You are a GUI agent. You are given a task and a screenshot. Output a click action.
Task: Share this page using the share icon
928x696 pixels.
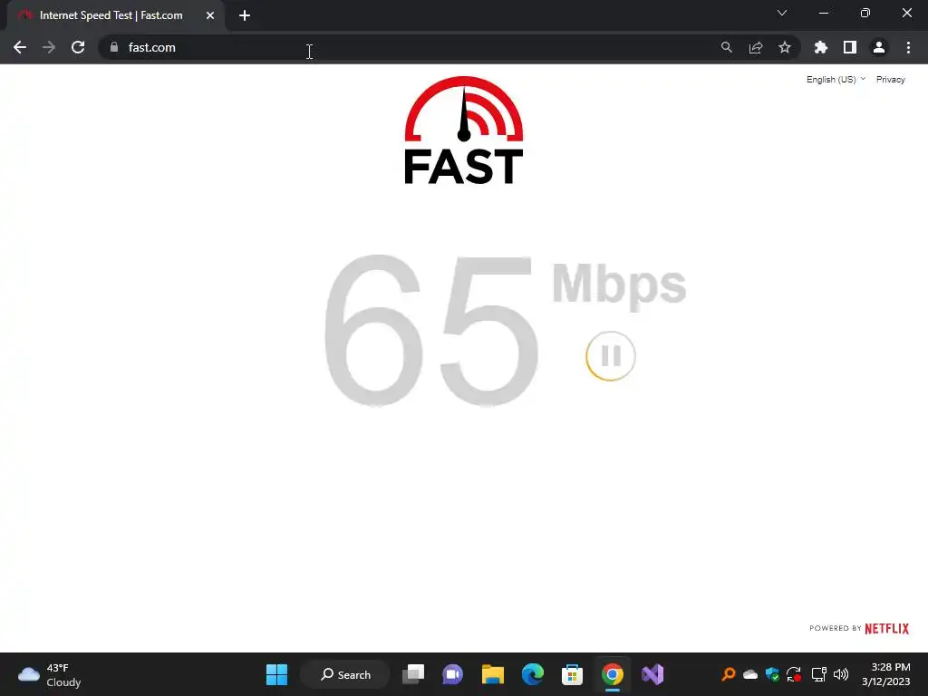click(x=755, y=47)
